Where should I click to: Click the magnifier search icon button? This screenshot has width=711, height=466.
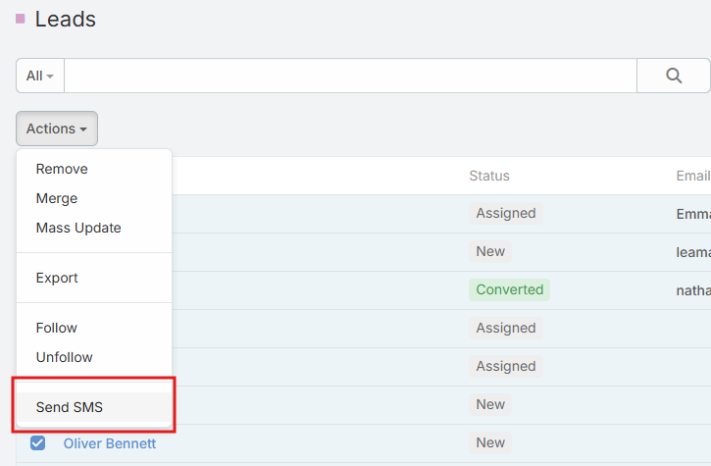tap(673, 76)
